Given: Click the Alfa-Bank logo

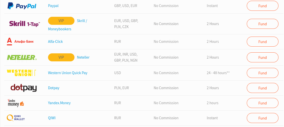Looking at the screenshot, I should (x=20, y=42).
